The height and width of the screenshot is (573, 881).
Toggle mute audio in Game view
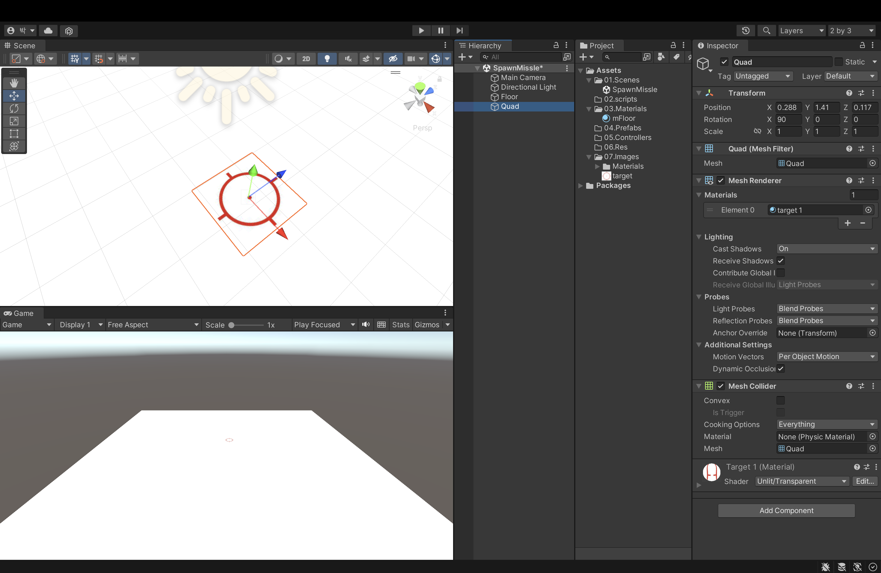(366, 325)
